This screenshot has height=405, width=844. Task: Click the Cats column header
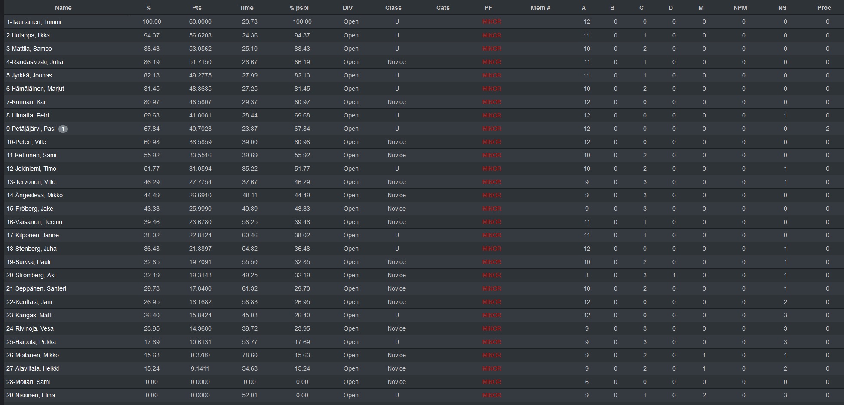tap(443, 8)
